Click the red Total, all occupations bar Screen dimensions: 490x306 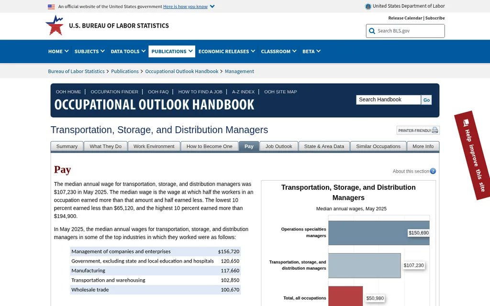tap(345, 296)
